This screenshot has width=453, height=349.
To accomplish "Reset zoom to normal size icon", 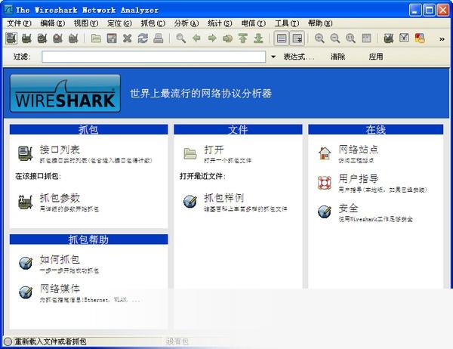I will [x=351, y=39].
